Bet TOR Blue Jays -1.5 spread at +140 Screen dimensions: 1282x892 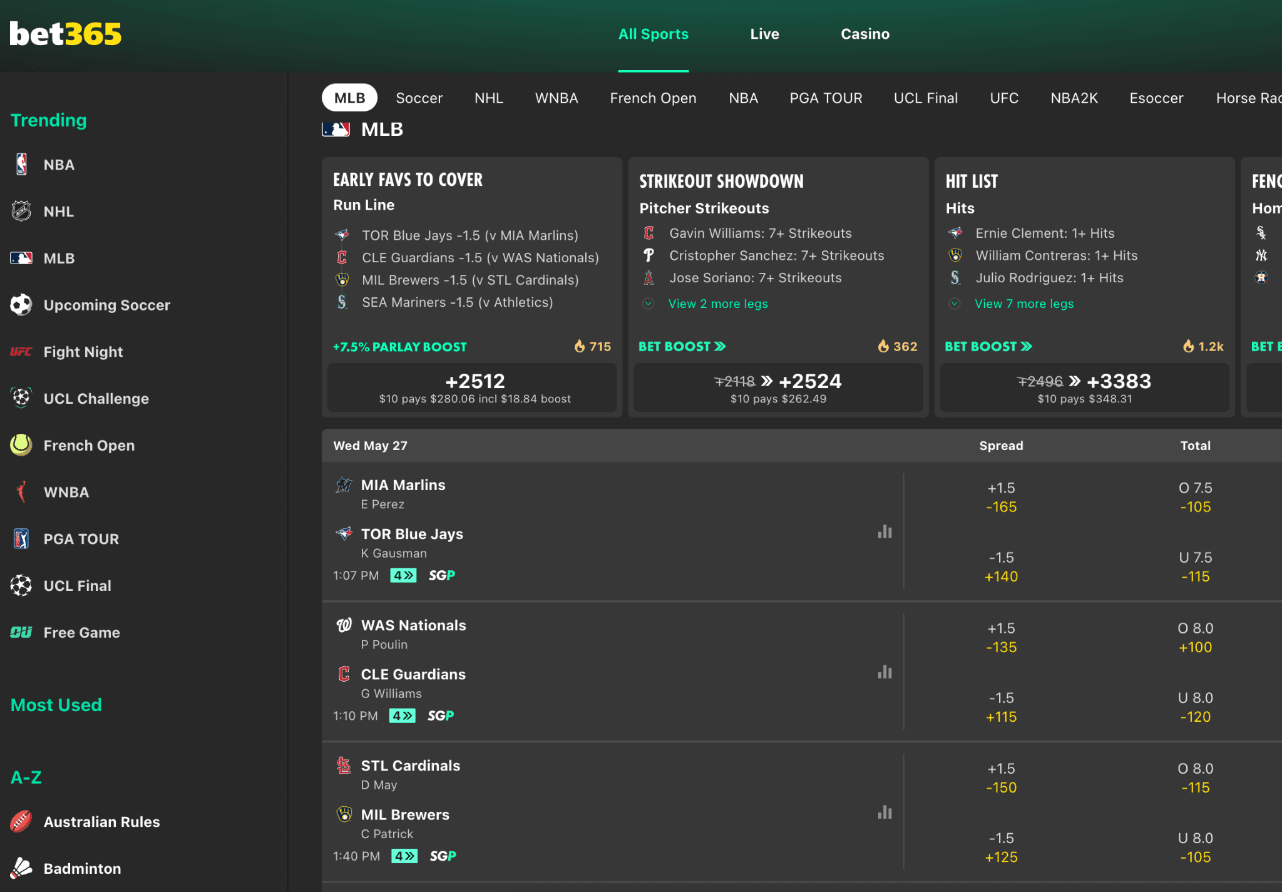click(1001, 566)
